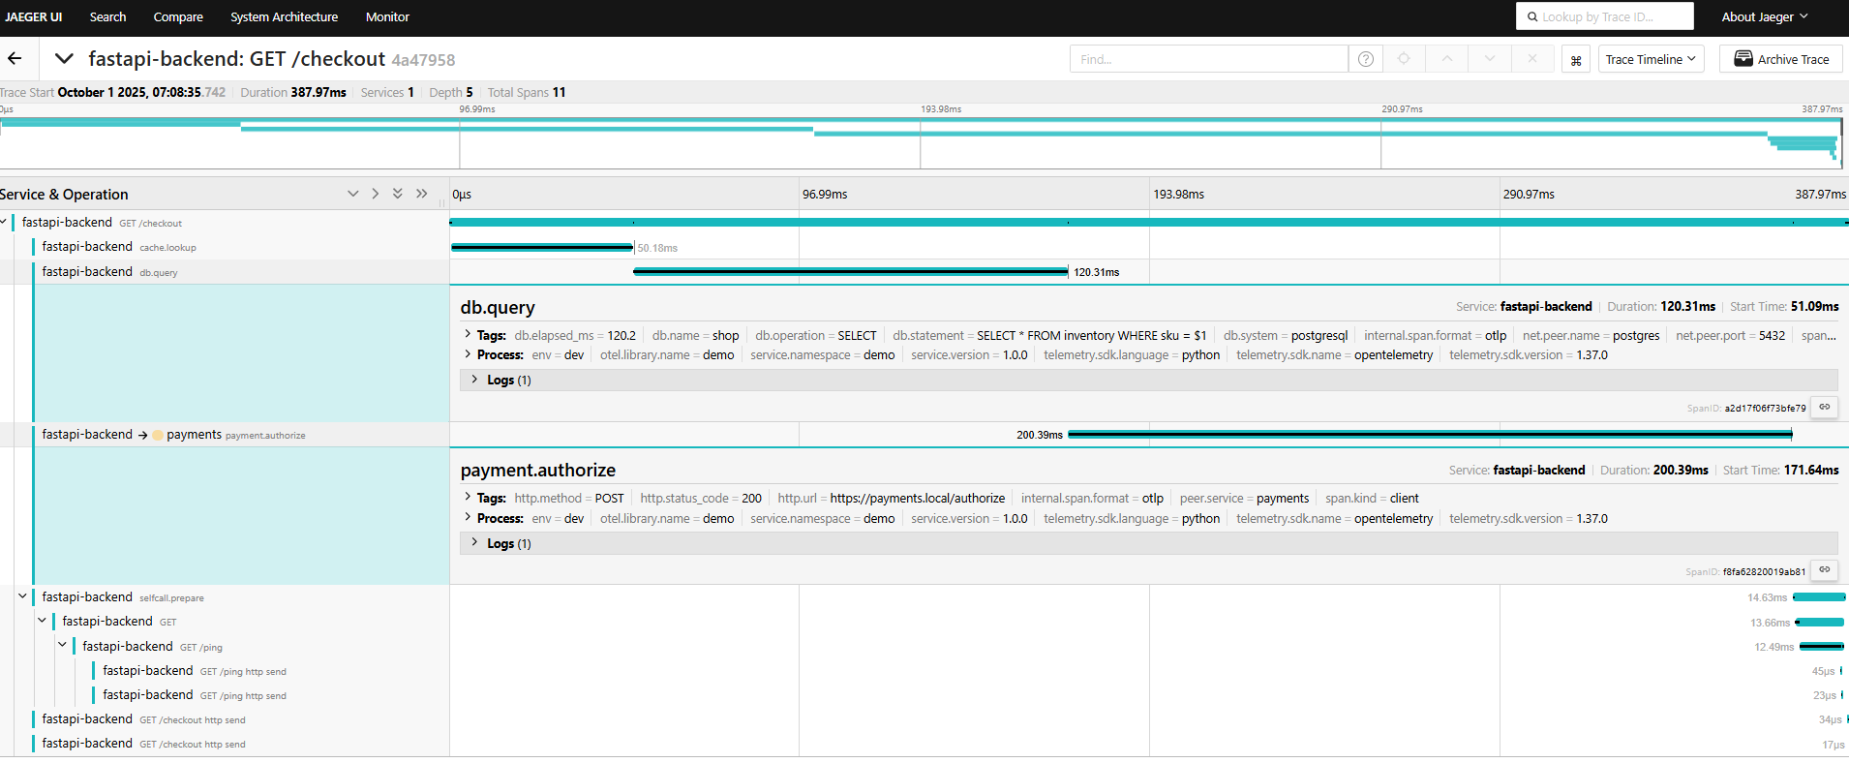The height and width of the screenshot is (763, 1849).
Task: Expand all spans with double-down chevron
Action: (x=398, y=194)
